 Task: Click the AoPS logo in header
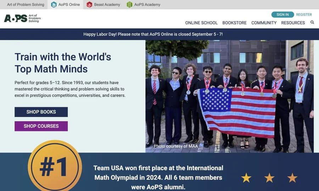tap(22, 18)
